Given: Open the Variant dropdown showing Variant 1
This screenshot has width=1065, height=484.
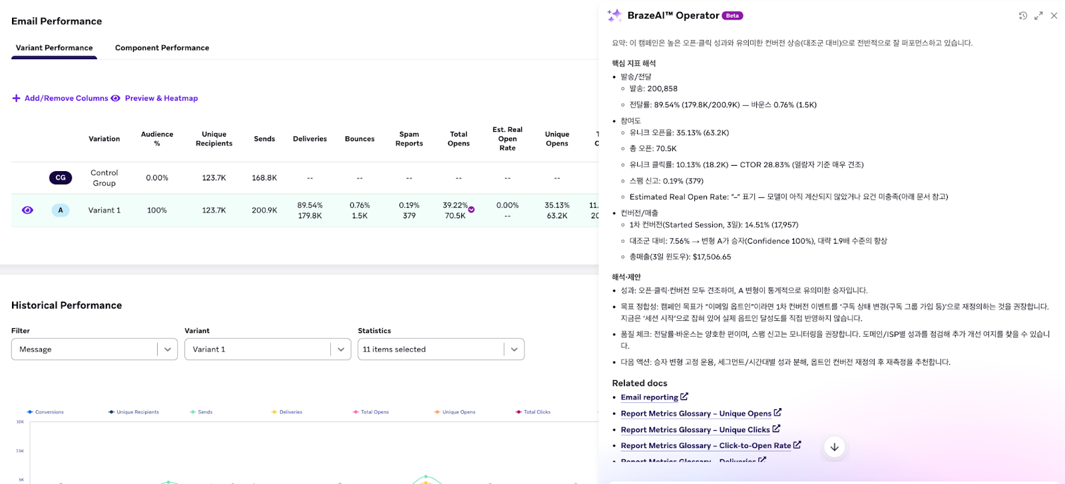Looking at the screenshot, I should [x=268, y=349].
